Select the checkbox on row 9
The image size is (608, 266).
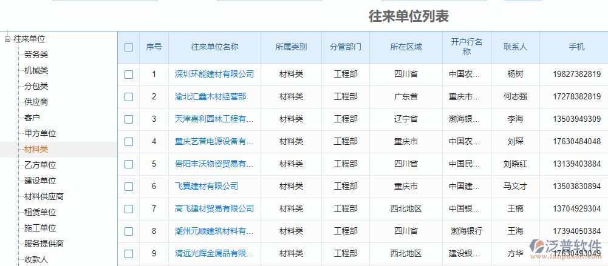coord(129,254)
